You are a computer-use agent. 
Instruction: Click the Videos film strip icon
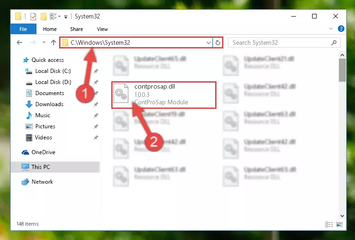[29, 138]
